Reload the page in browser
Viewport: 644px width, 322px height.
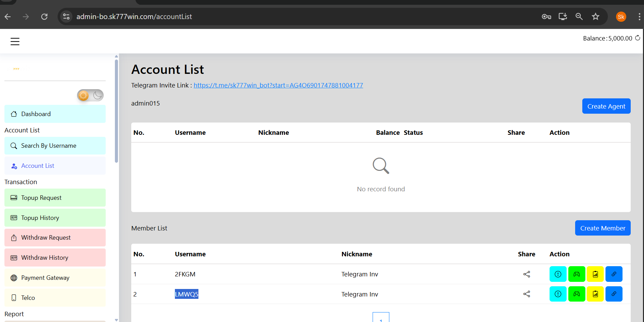point(44,17)
